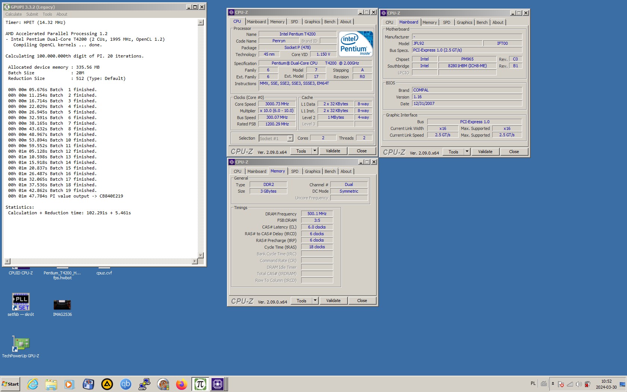Screen dimensions: 627x392
Task: Click the Core Speed 3000.73 MHz field
Action: pos(277,104)
